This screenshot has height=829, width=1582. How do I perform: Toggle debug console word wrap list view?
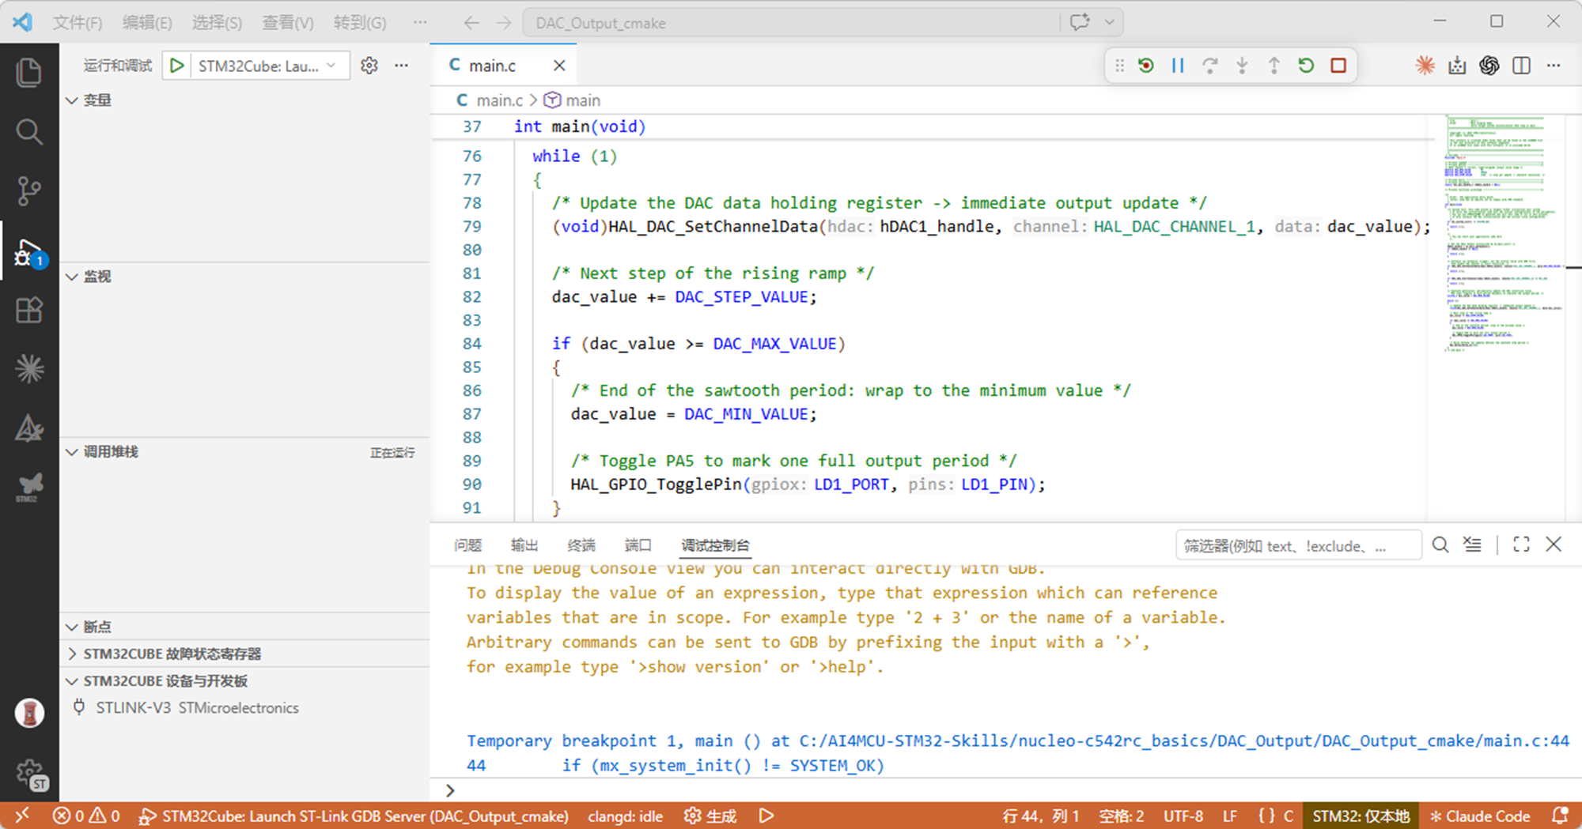tap(1472, 545)
